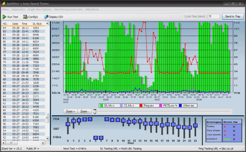Viewport: 246px width, 152px height.
Task: Click the graph zoom slider handle
Action: pyautogui.click(x=95, y=112)
